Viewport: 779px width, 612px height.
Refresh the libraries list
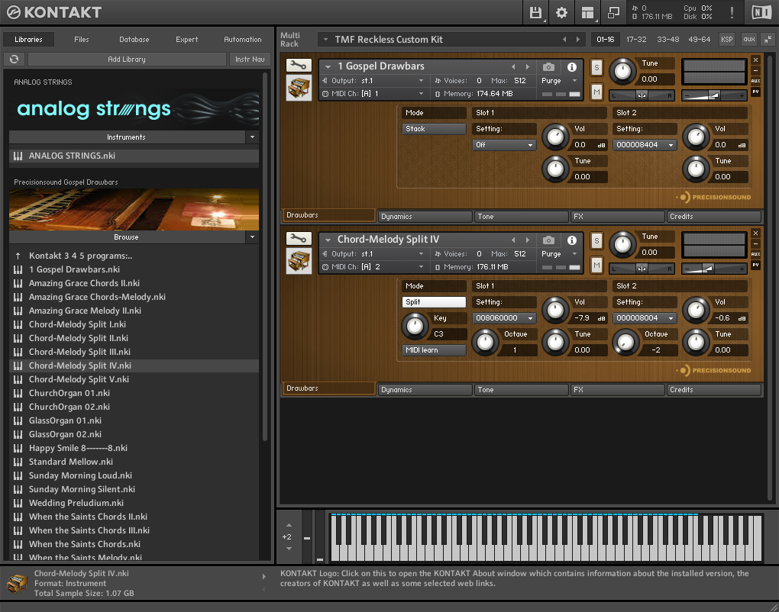pos(14,59)
